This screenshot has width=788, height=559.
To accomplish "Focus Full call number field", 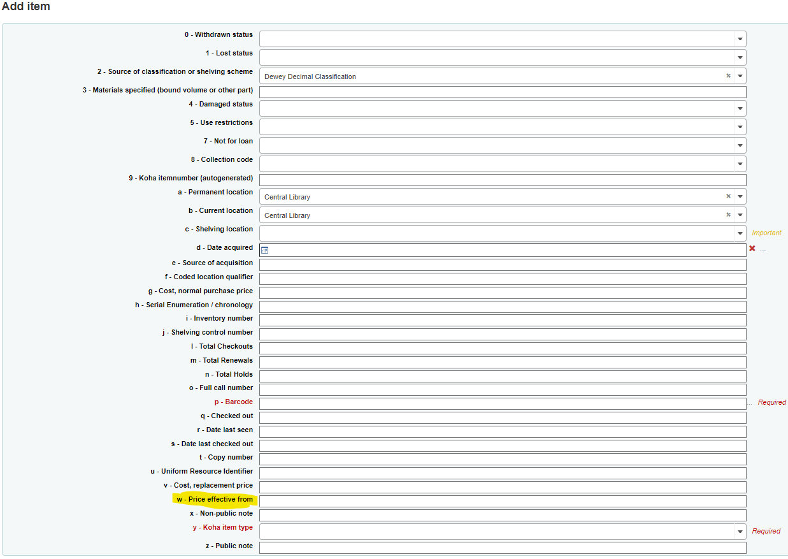I will [503, 389].
